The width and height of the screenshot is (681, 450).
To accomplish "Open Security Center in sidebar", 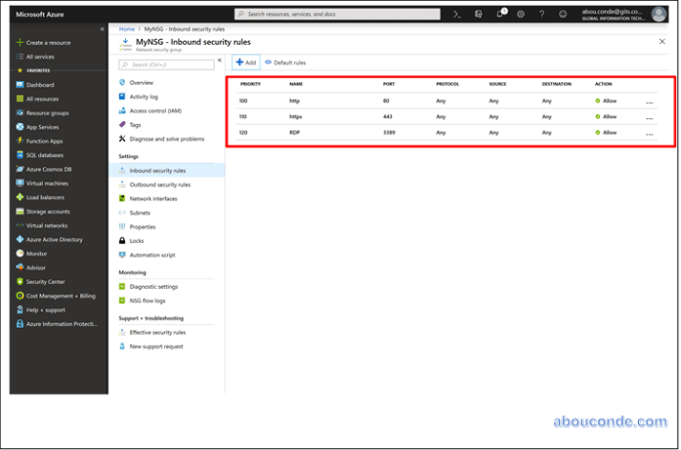I will (45, 281).
